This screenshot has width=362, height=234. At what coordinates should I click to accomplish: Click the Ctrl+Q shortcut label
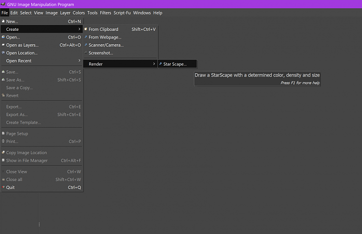(74, 187)
